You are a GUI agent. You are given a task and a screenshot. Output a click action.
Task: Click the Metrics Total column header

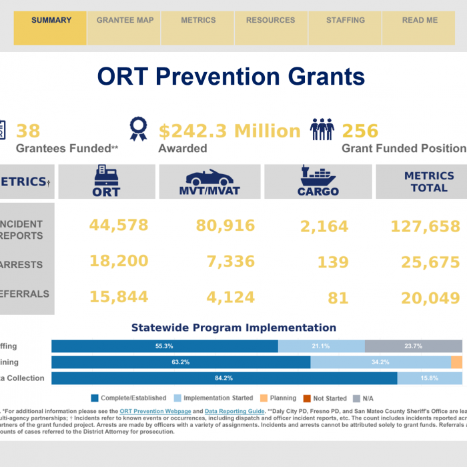[428, 181]
